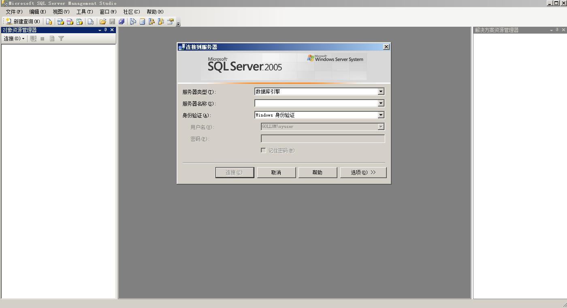Open the 视图(V) menu
The image size is (567, 308).
pos(61,12)
